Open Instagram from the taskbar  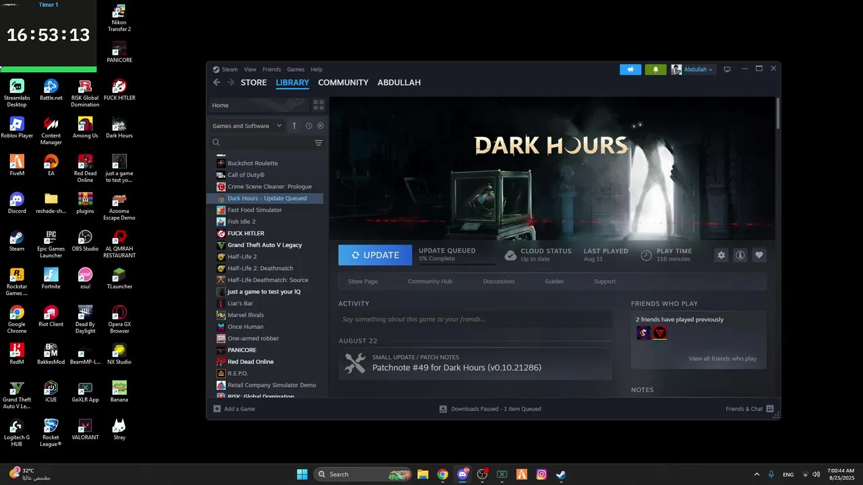click(541, 474)
